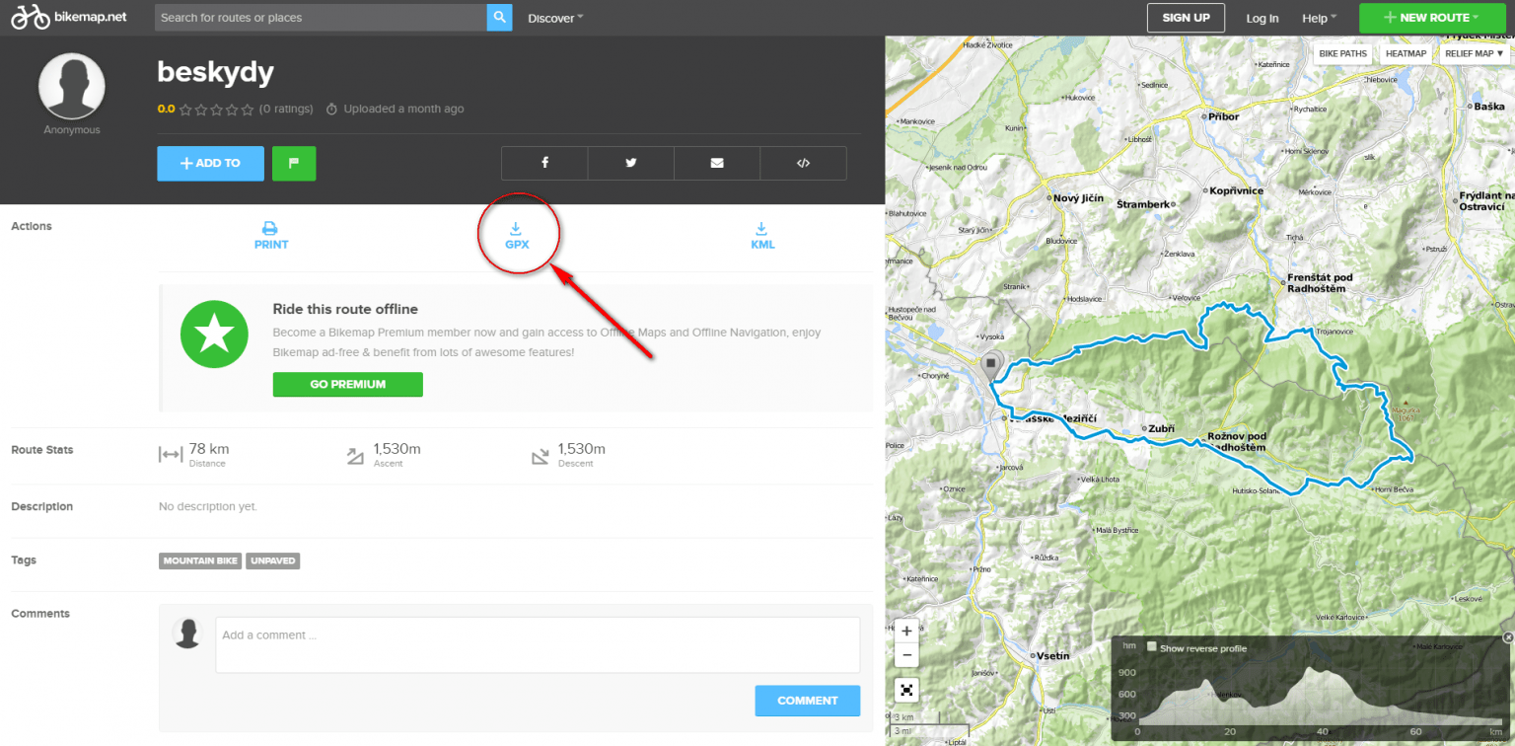Click the bikemap.net bicycle logo
The height and width of the screenshot is (746, 1515).
tap(69, 17)
